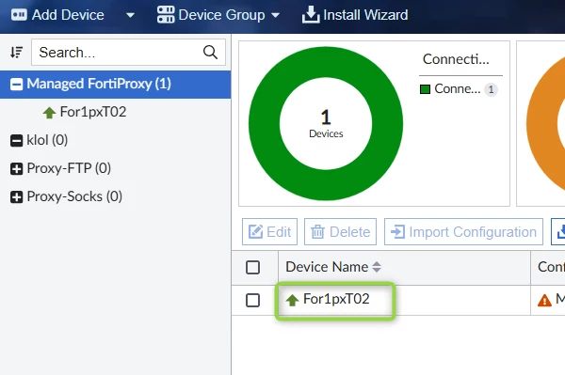Click the green up-arrow in table row
Viewport: 565px width, 375px height.
(292, 300)
